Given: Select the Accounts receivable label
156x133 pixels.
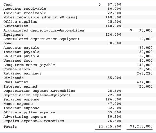Looking at the screenshot, I should tap(25, 9).
